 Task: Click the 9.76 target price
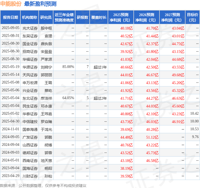pyautogui.click(x=195, y=137)
